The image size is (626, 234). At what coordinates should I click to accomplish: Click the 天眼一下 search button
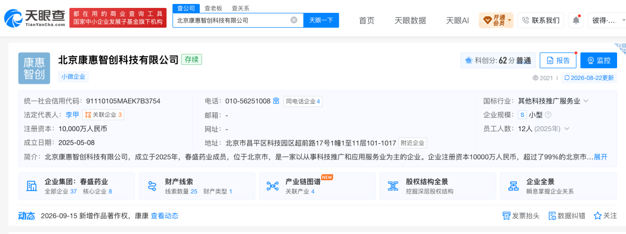point(321,20)
